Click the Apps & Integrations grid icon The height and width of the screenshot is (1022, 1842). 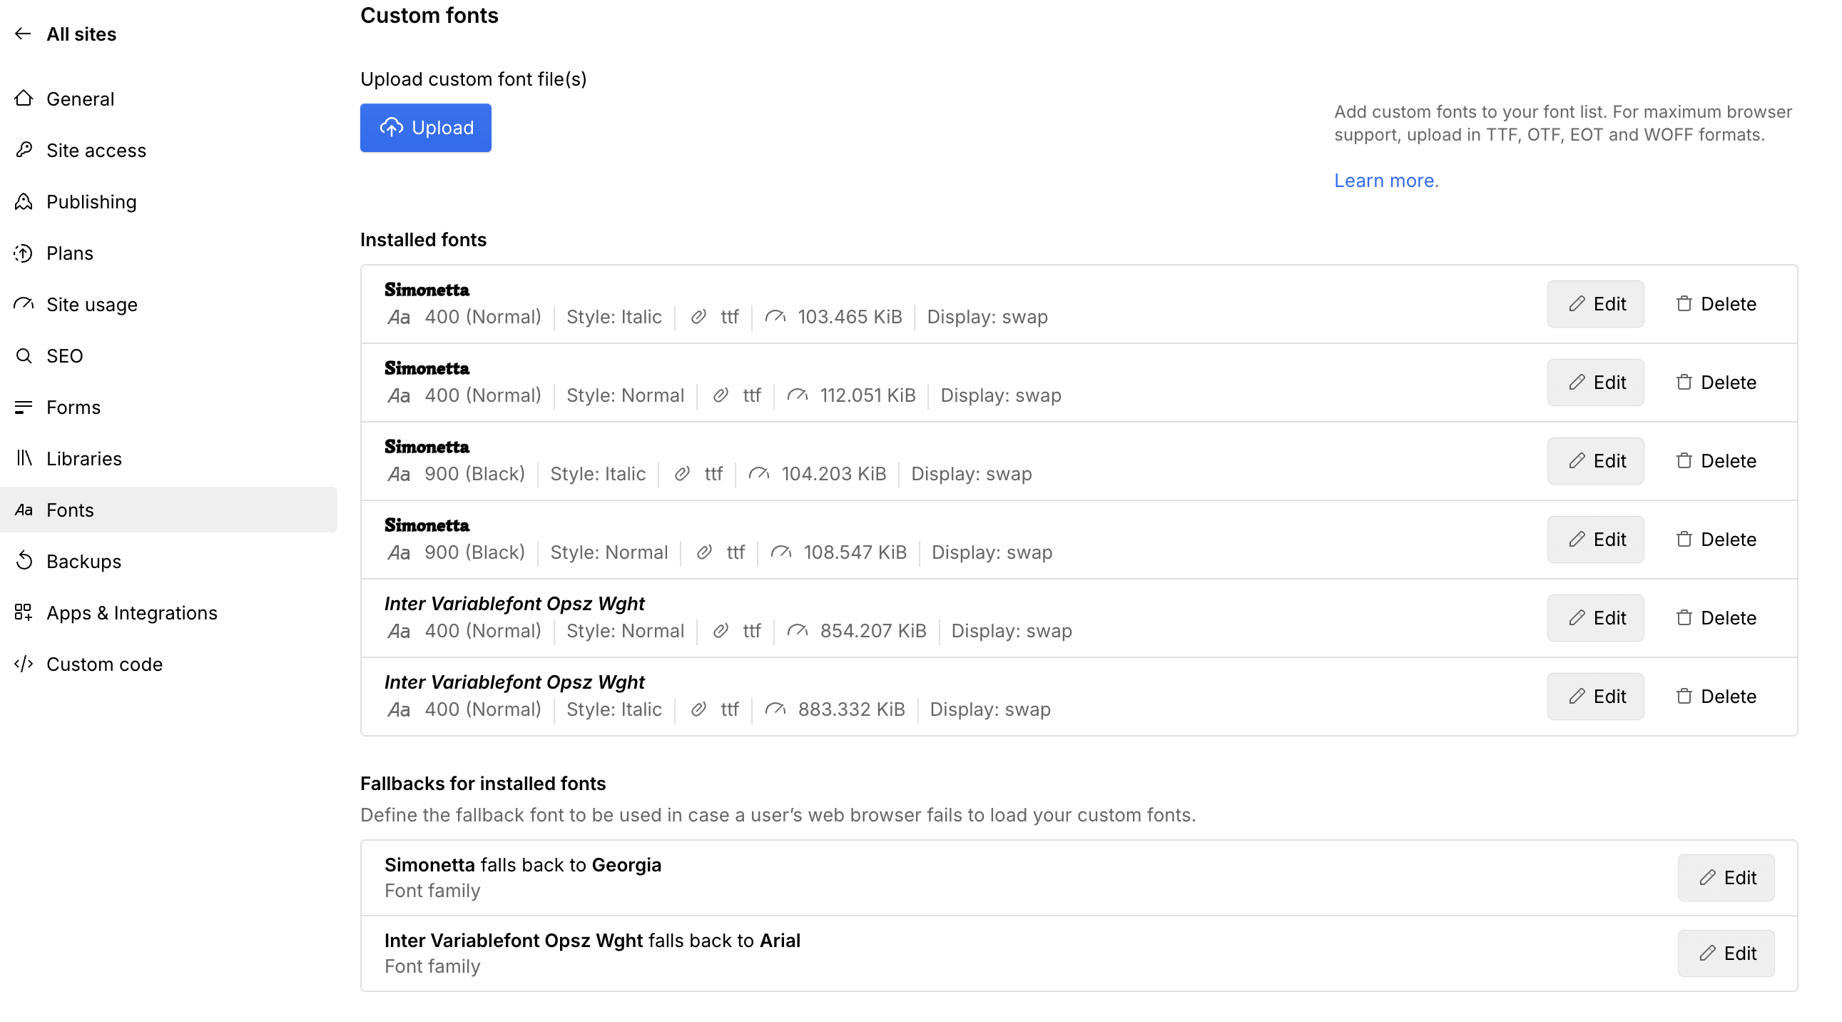click(x=24, y=612)
